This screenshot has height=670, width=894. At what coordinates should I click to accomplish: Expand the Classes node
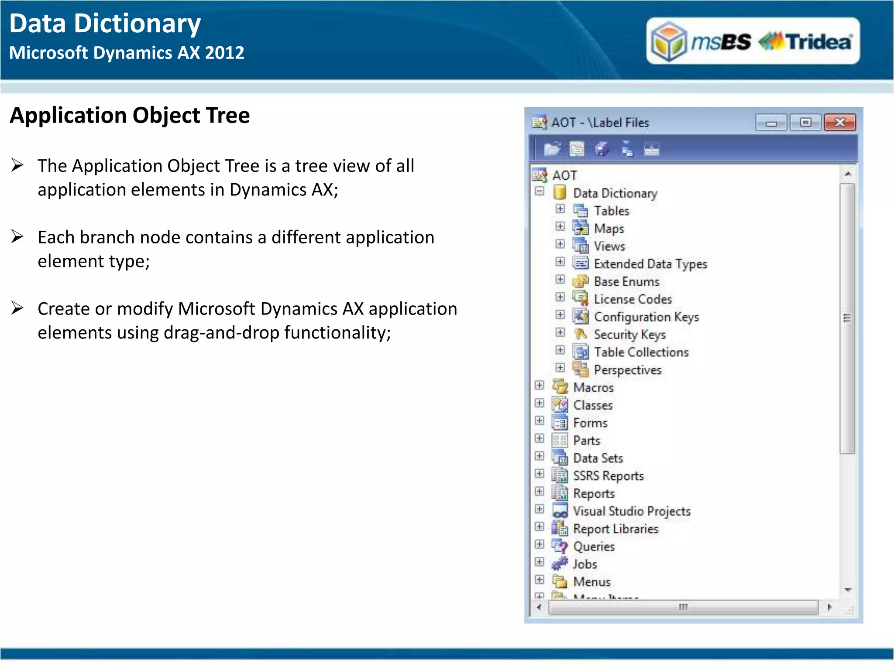tap(540, 403)
